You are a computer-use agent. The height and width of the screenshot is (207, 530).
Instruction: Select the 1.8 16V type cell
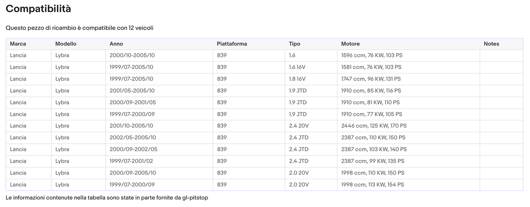tap(297, 79)
